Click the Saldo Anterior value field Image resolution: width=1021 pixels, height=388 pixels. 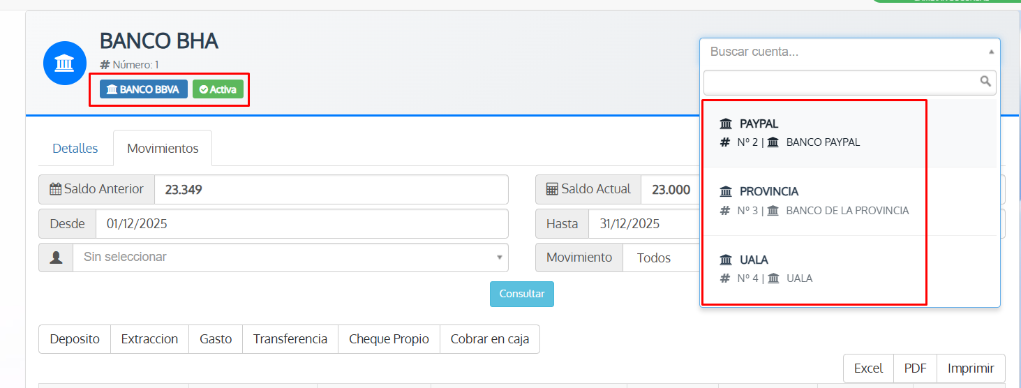coord(331,189)
